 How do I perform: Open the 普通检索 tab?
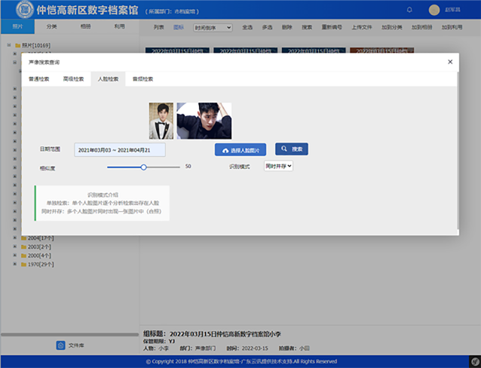point(39,78)
